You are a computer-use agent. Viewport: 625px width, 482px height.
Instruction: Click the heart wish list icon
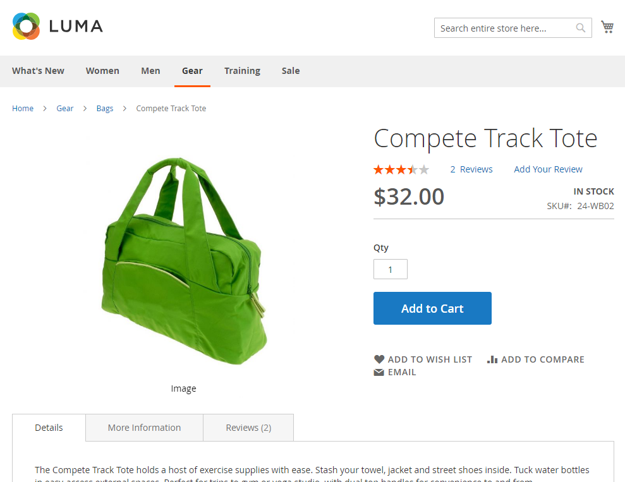[x=379, y=359]
